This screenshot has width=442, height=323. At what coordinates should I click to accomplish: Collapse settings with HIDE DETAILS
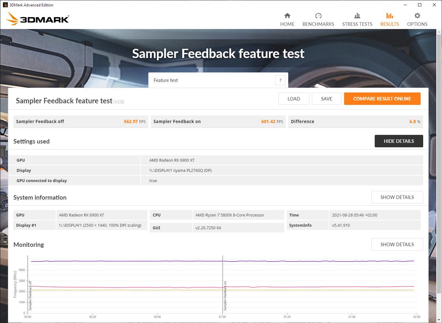pyautogui.click(x=399, y=141)
